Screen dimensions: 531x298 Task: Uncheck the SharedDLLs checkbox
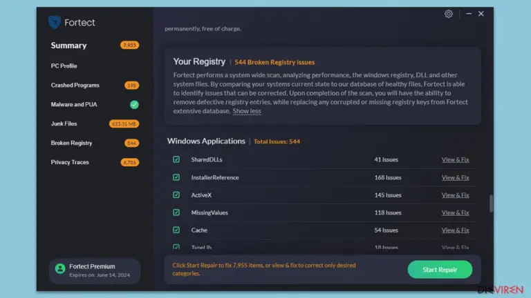[176, 159]
